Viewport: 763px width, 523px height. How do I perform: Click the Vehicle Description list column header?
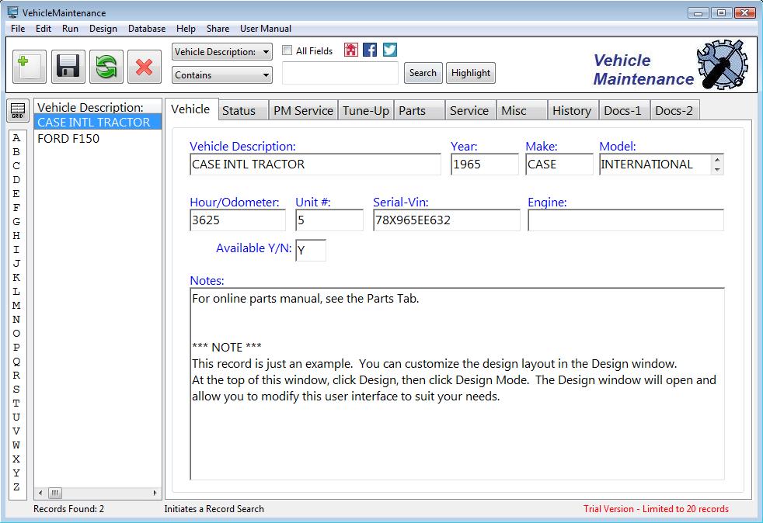coord(98,107)
